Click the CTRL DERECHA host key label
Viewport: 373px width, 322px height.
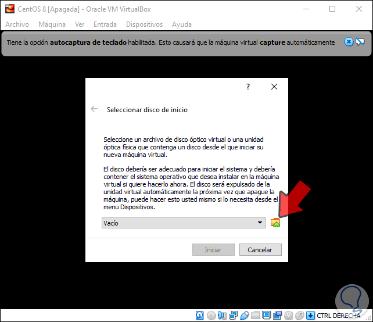click(339, 316)
